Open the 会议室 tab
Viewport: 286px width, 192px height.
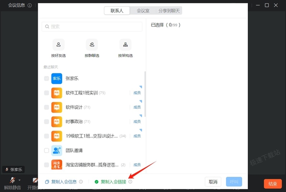pyautogui.click(x=143, y=11)
